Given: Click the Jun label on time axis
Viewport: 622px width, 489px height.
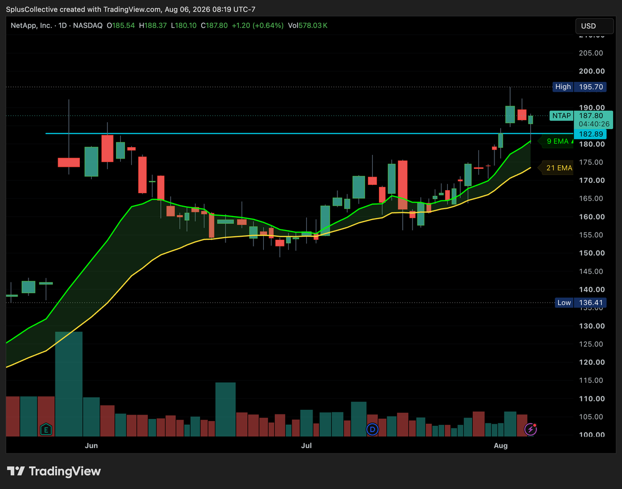Looking at the screenshot, I should [91, 445].
